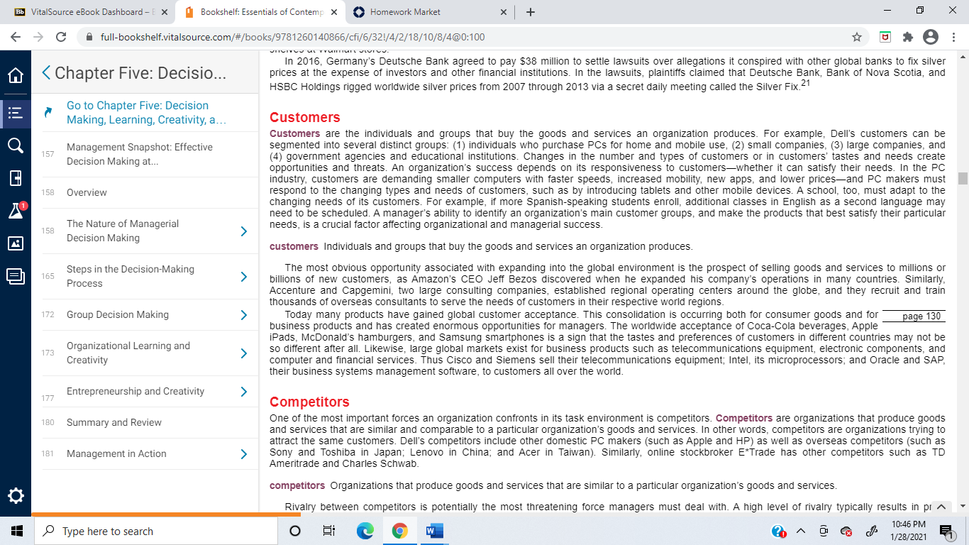
Task: Expand the Management in Action section
Action: tap(243, 454)
